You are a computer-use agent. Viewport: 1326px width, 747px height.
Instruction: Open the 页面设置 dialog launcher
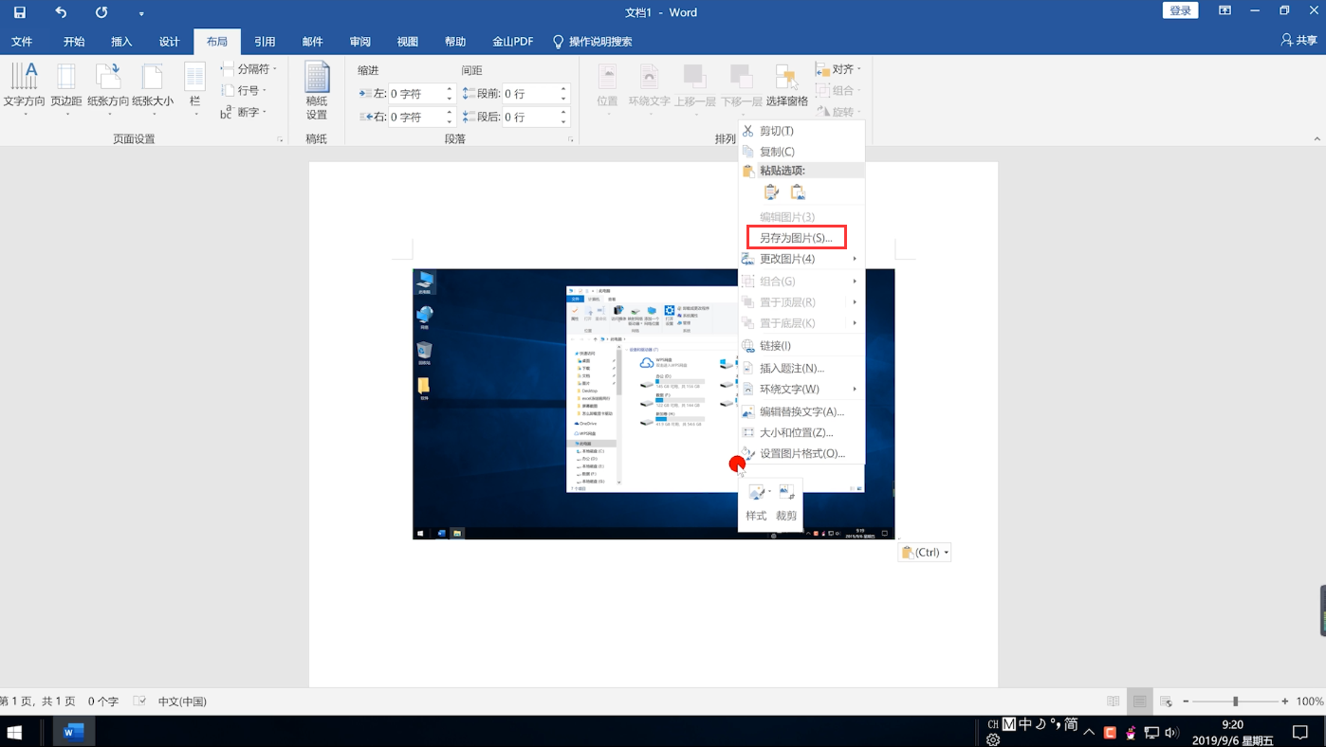point(280,139)
